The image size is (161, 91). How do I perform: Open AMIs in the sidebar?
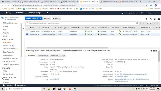5,71
